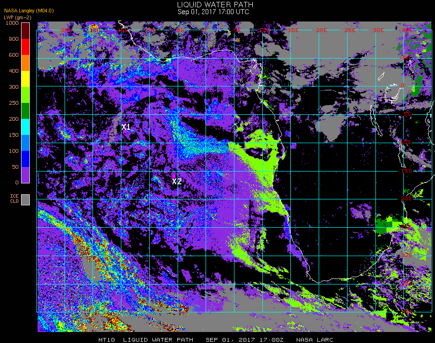Click the '150' color scale value
The image size is (435, 343).
click(14, 135)
